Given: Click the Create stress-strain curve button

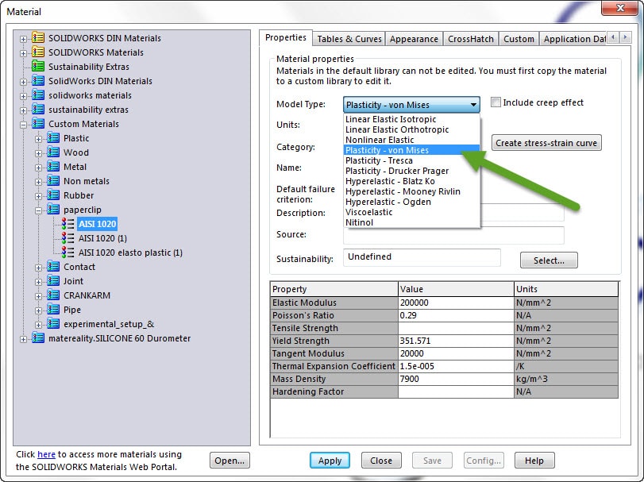Looking at the screenshot, I should click(x=546, y=143).
